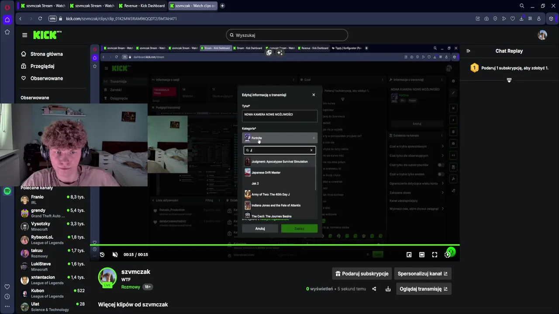Search open tabs with magnifier icon
The image size is (559, 314).
tap(522, 6)
